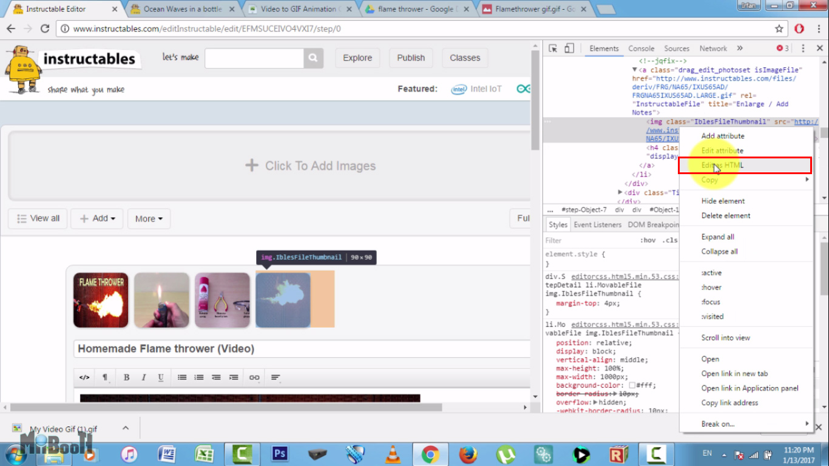Apply bold formatting in the editor
This screenshot has height=466, width=829.
127,377
